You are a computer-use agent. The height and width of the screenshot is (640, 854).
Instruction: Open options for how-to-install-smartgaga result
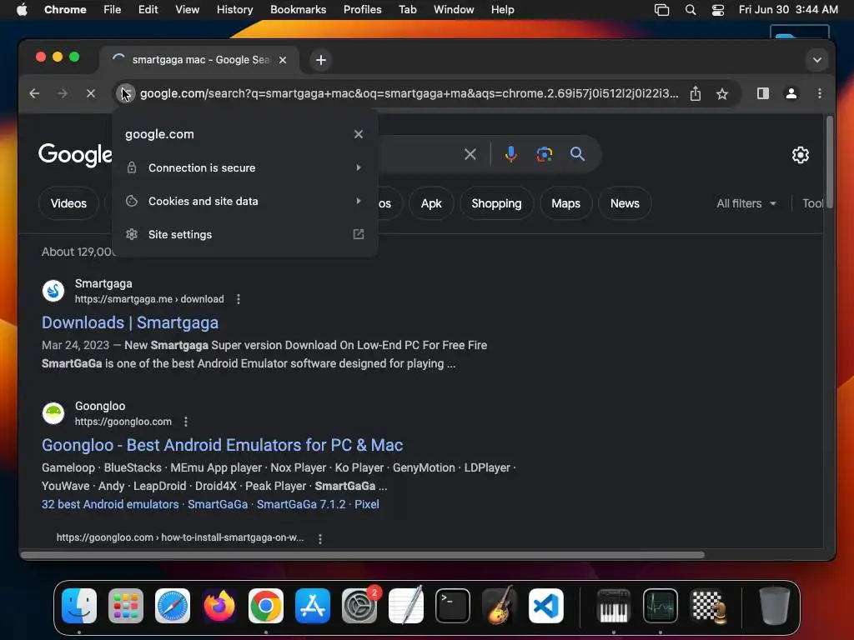click(319, 538)
